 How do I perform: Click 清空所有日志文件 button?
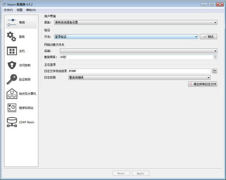point(203,84)
